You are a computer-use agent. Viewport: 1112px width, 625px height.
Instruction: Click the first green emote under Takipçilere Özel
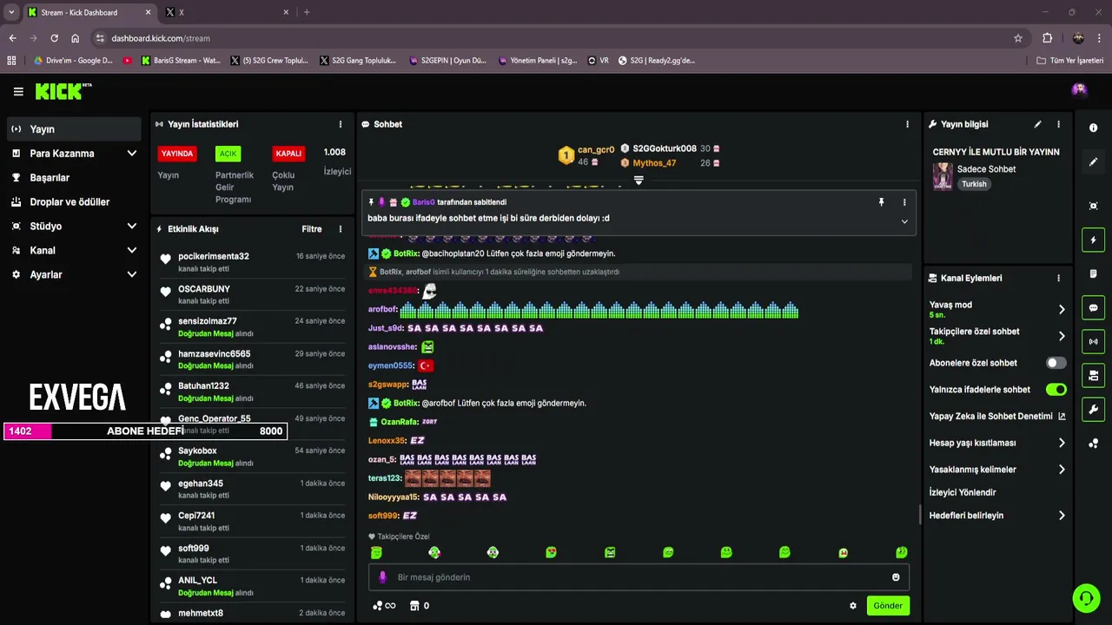(376, 552)
